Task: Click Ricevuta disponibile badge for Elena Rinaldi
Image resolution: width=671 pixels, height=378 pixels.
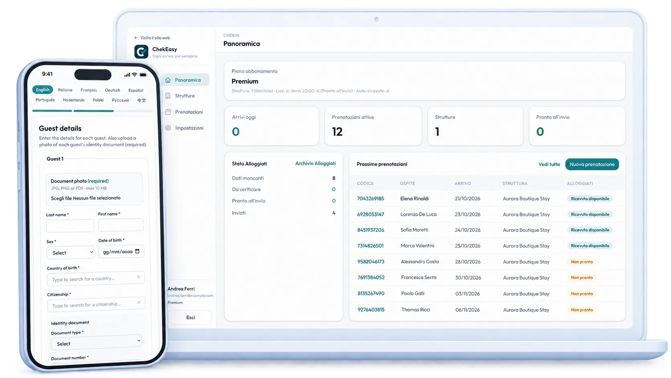Action: [x=590, y=198]
